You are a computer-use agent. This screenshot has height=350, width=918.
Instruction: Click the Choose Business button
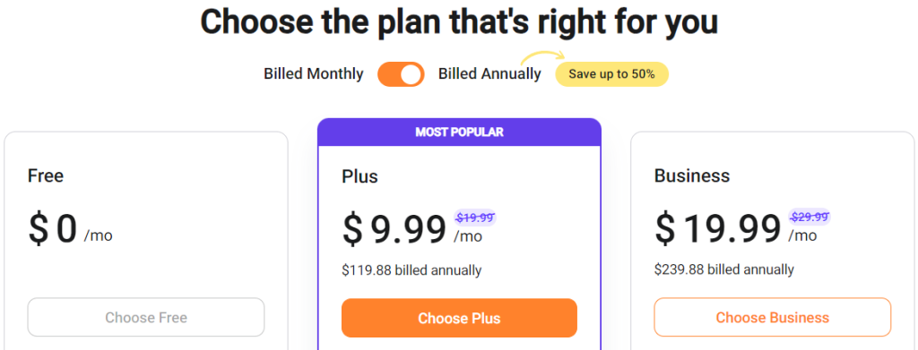pyautogui.click(x=772, y=317)
